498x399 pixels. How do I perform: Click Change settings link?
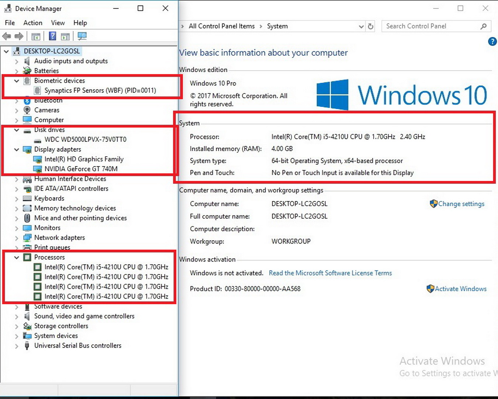(461, 204)
